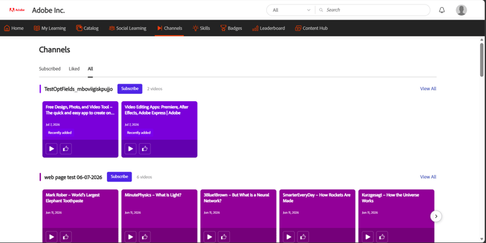486x243 pixels.
Task: Click the 6 videos count label
Action: click(145, 177)
